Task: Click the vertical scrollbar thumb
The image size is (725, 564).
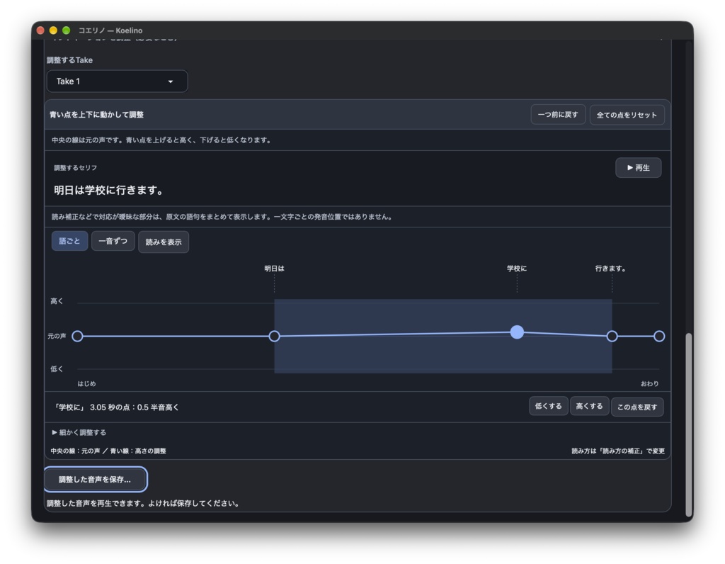Action: 688,424
